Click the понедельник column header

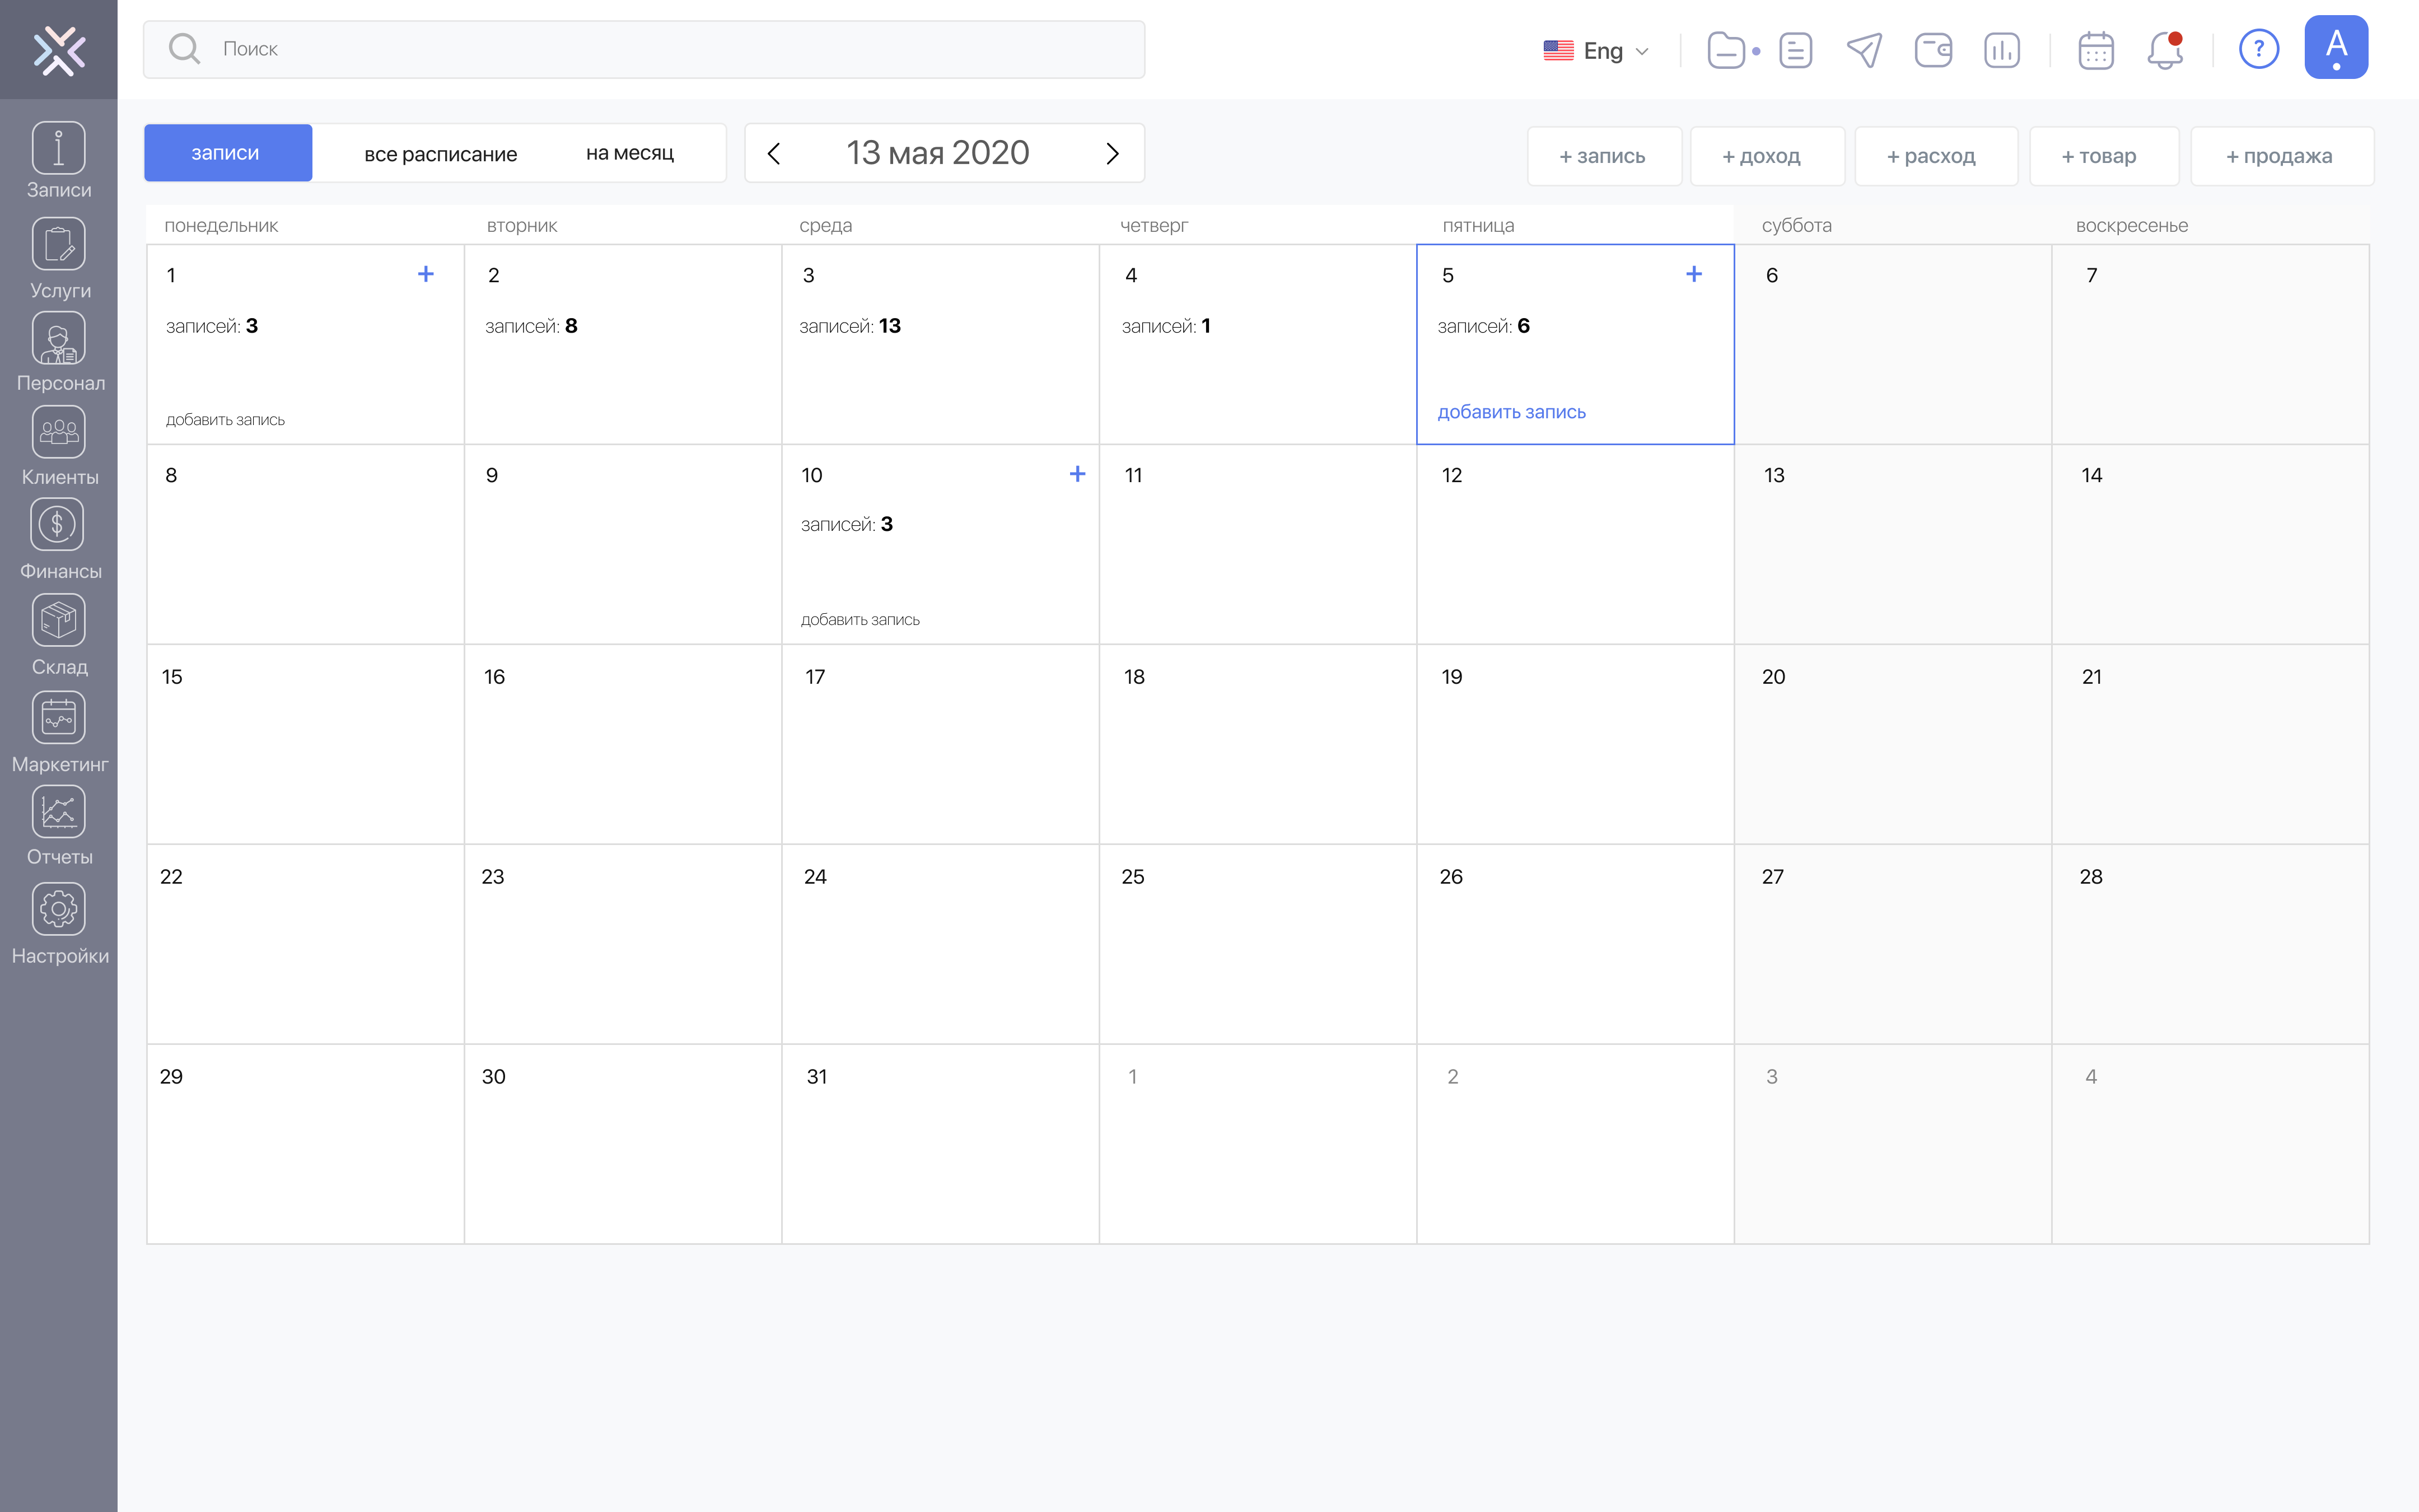pos(221,226)
